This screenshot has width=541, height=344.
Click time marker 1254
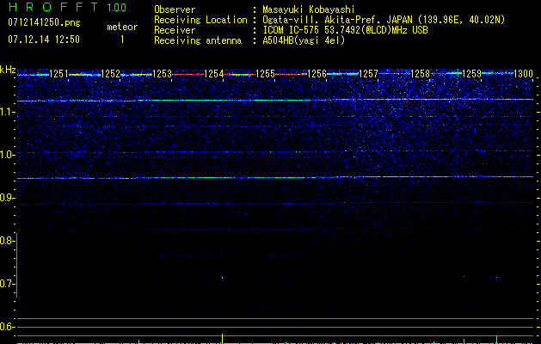coord(214,74)
